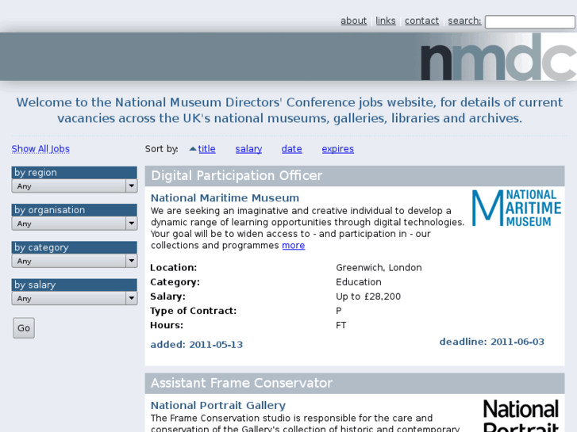
Task: Click the Go filter button
Action: click(x=24, y=328)
